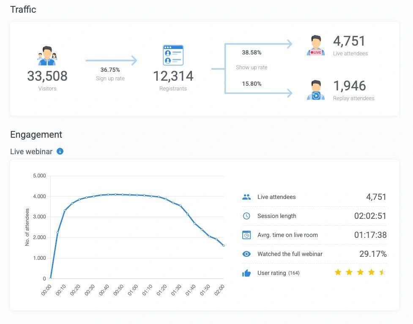The width and height of the screenshot is (413, 324).
Task: Click the calendar-clock icon beside Avrg. time
Action: click(x=246, y=235)
